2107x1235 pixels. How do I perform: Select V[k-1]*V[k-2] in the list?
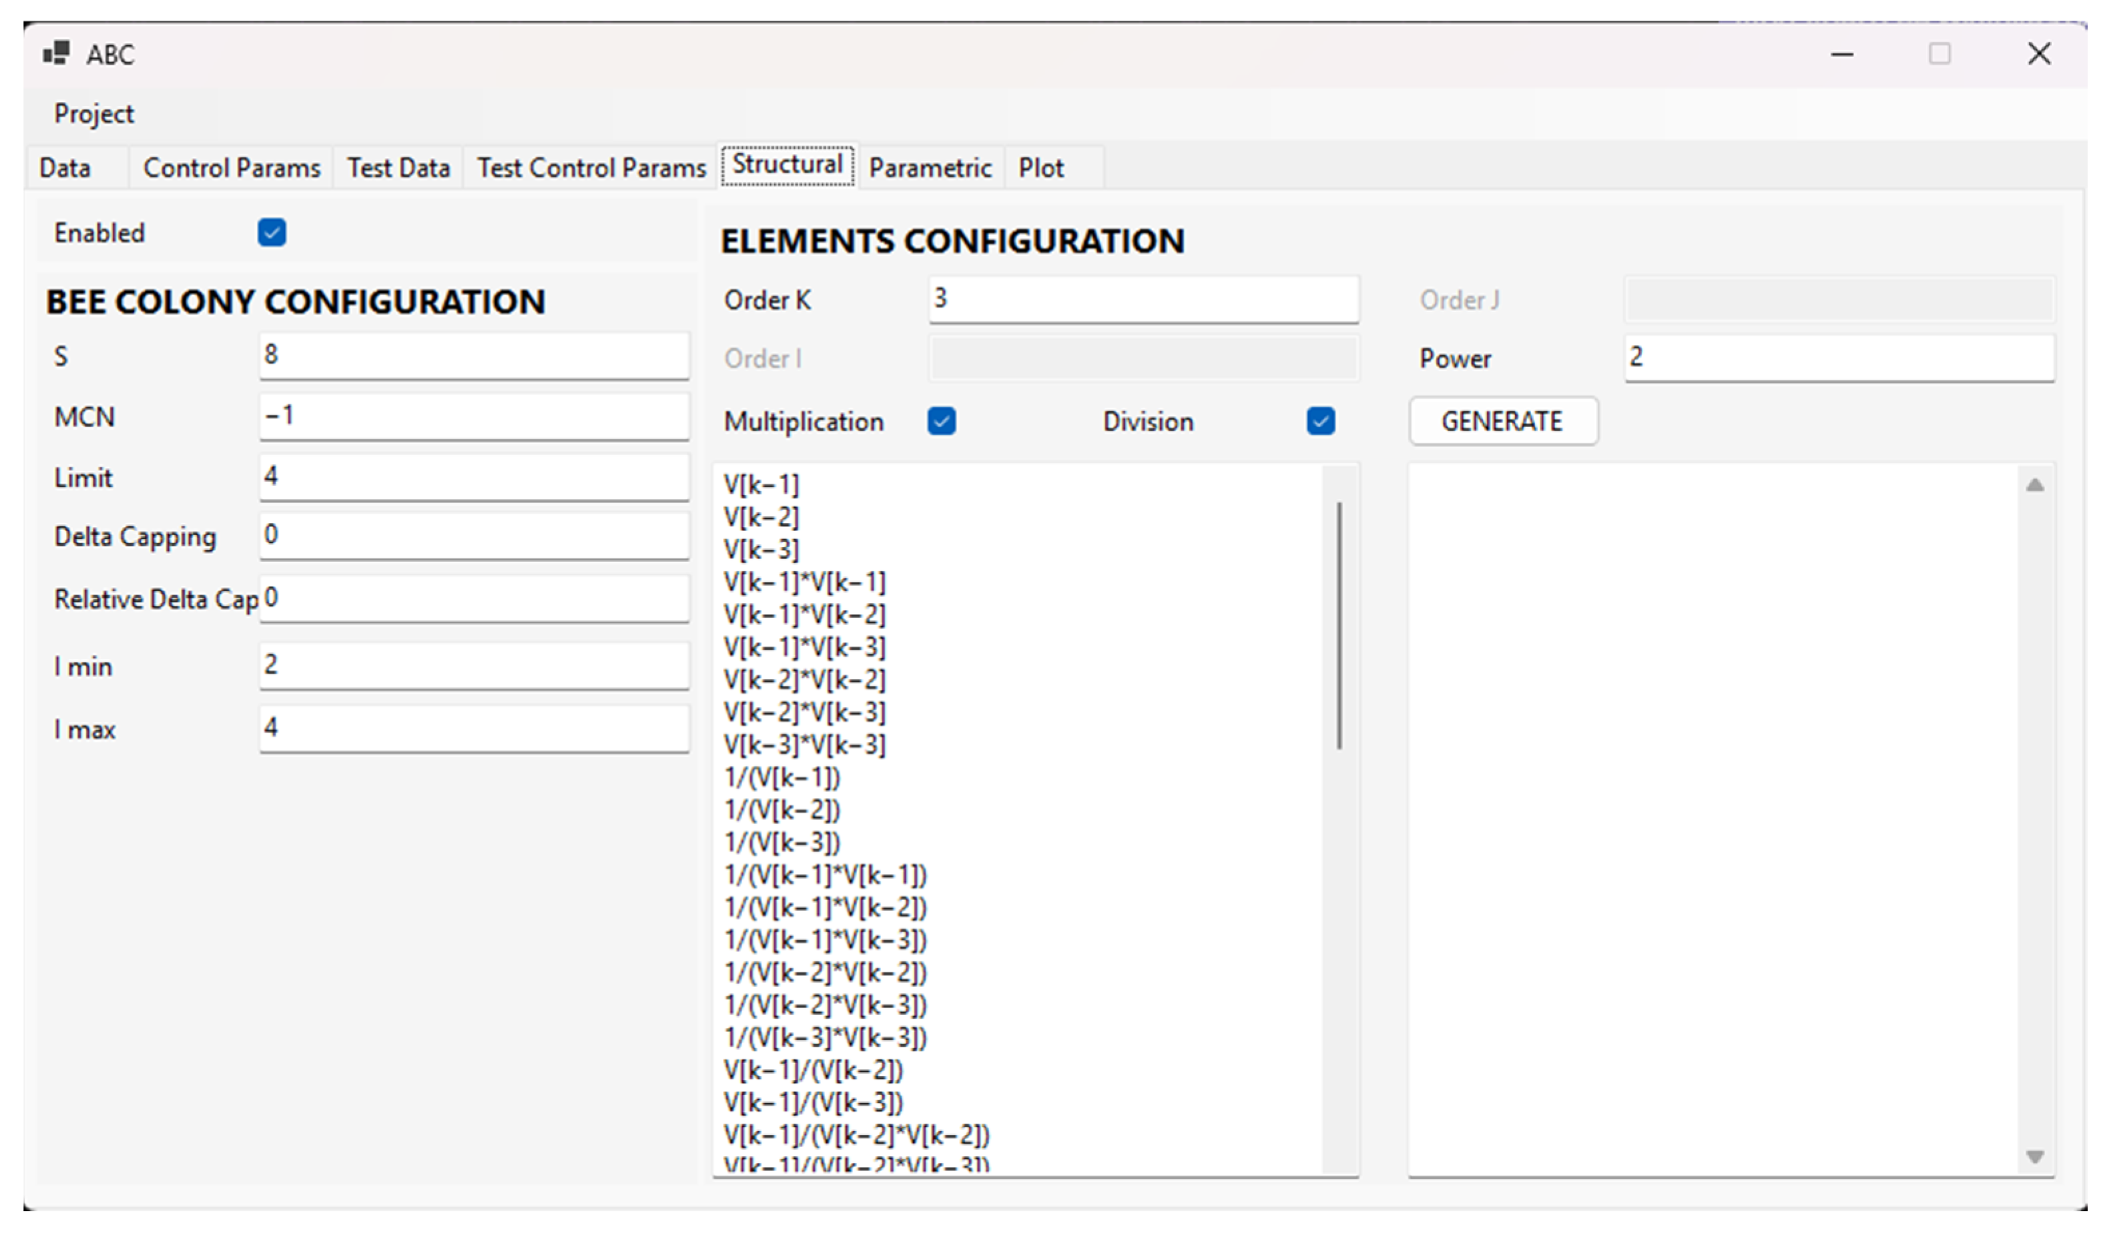[x=804, y=615]
